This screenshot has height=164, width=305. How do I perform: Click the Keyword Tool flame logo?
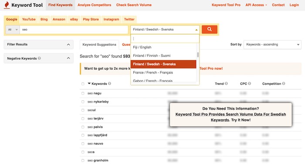tap(7, 5)
